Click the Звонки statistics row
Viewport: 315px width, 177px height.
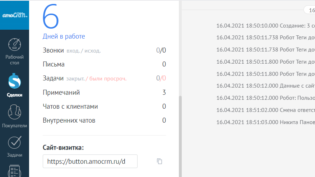click(104, 50)
